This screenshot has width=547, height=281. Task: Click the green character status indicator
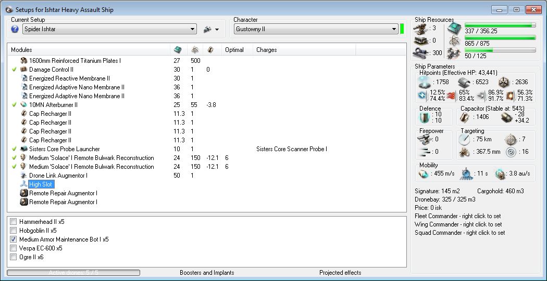(x=402, y=29)
